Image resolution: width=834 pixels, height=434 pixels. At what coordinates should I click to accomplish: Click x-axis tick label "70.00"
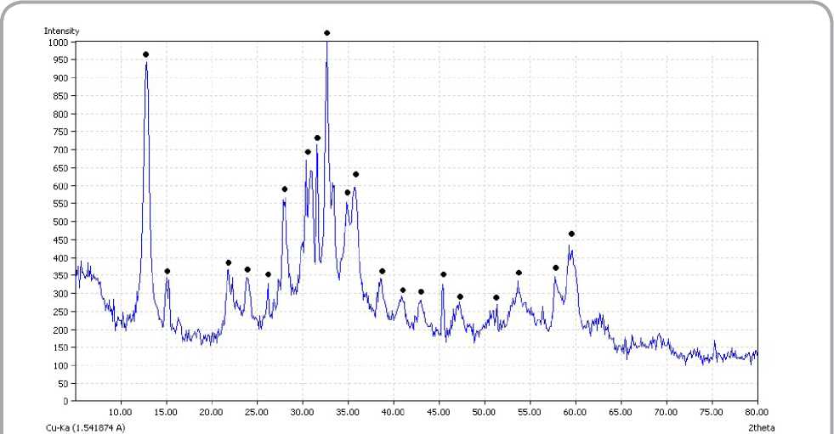pos(666,412)
